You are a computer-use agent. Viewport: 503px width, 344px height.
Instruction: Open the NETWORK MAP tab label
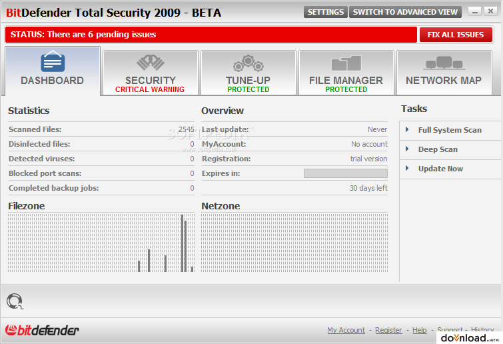444,80
